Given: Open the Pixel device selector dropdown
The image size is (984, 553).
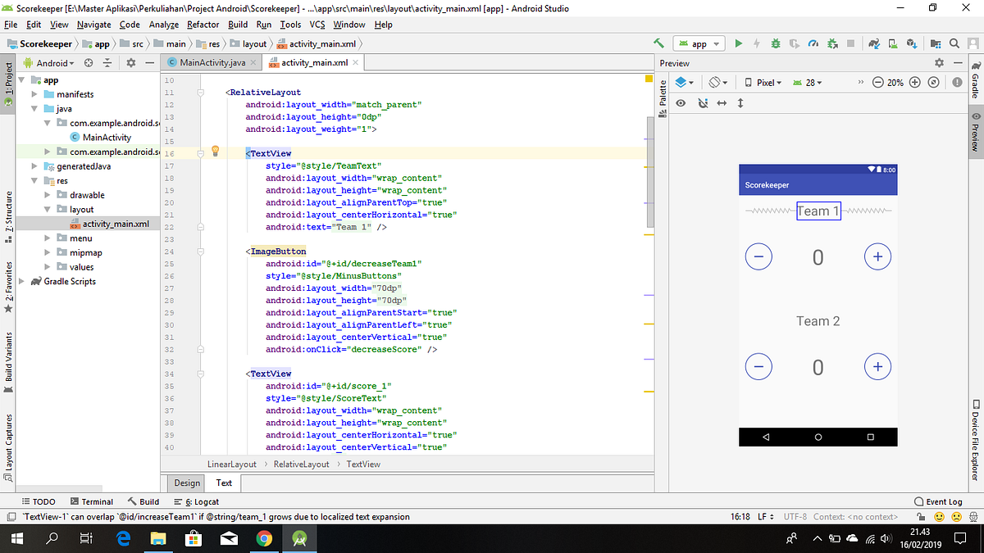Looking at the screenshot, I should click(763, 83).
